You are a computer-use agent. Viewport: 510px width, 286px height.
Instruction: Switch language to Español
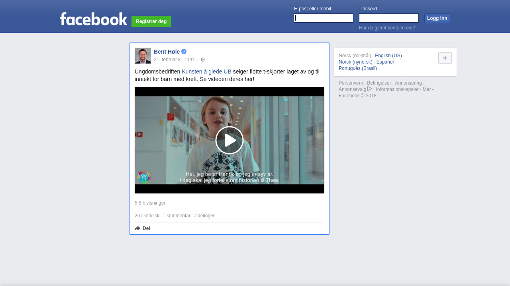click(385, 62)
